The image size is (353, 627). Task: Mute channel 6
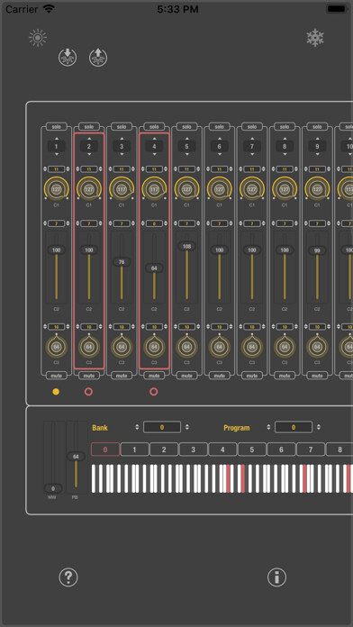pyautogui.click(x=219, y=376)
